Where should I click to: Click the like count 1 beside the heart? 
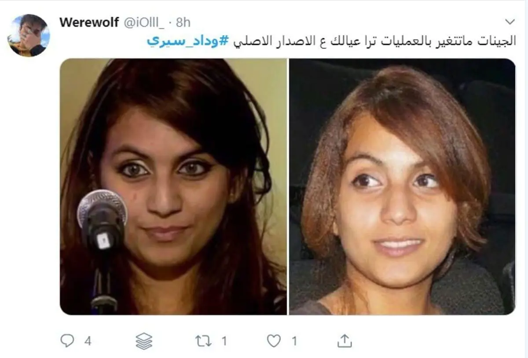click(x=294, y=341)
